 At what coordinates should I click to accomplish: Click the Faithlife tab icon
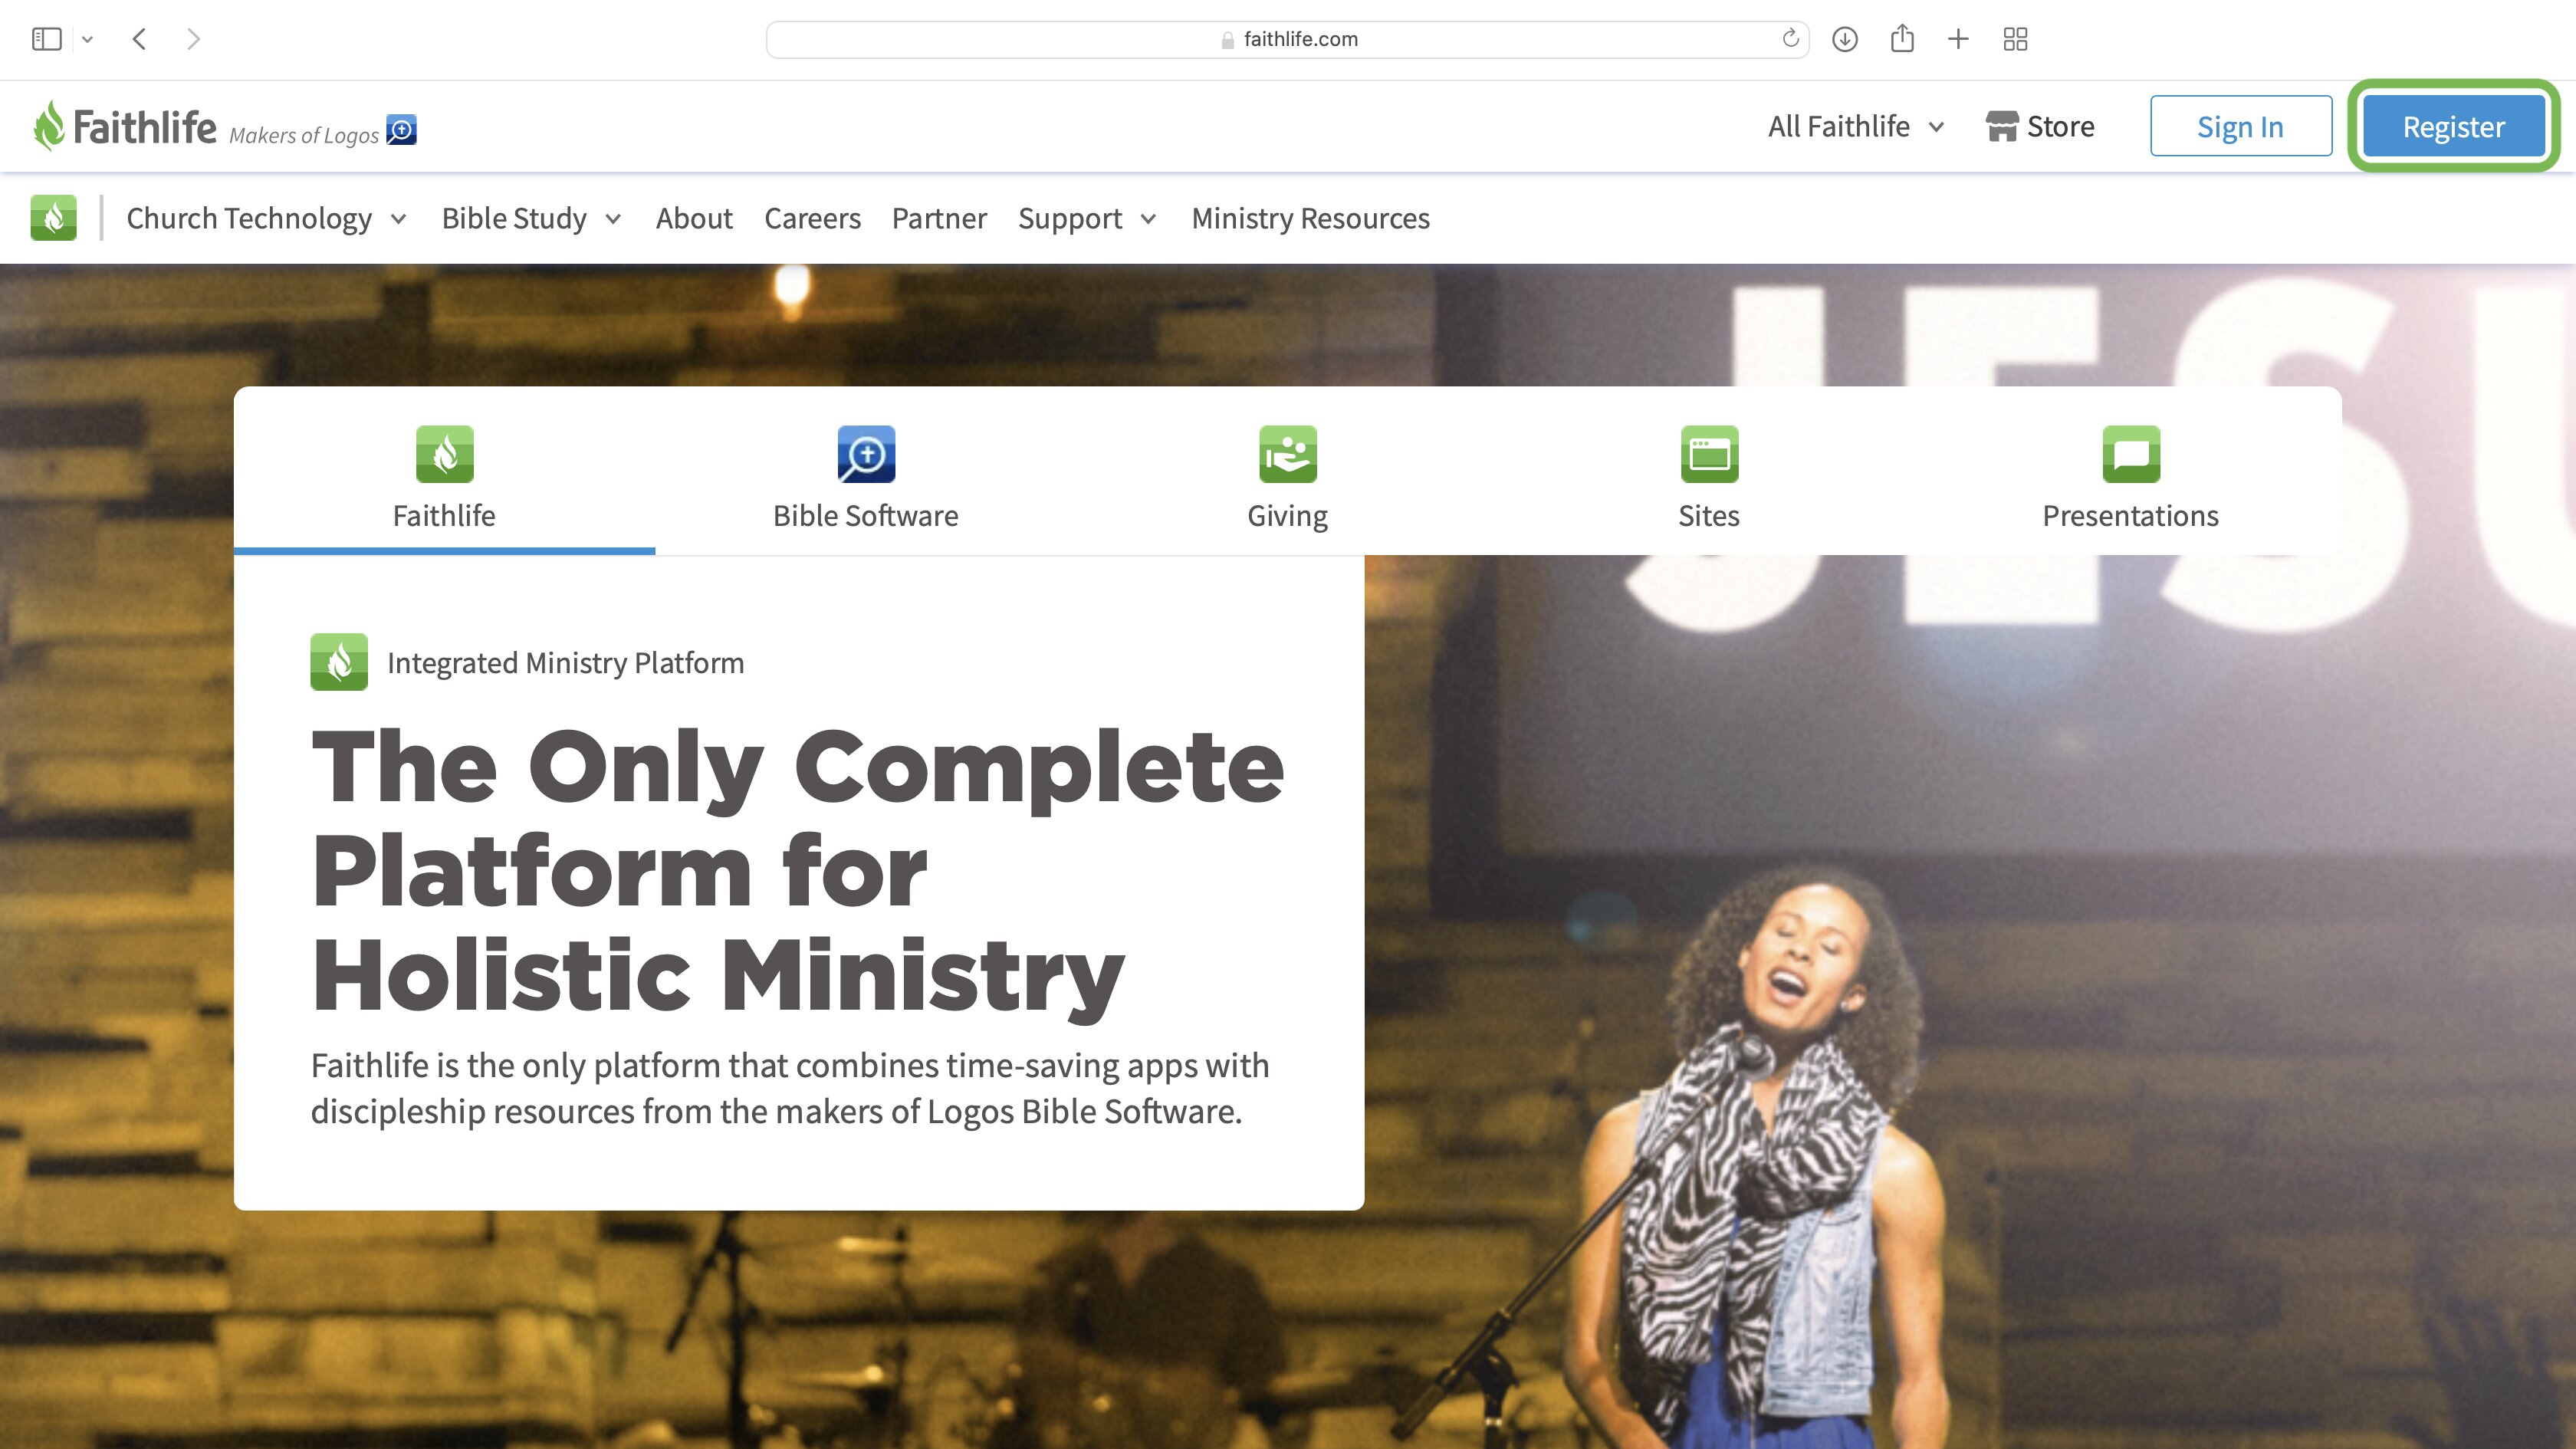442,453
